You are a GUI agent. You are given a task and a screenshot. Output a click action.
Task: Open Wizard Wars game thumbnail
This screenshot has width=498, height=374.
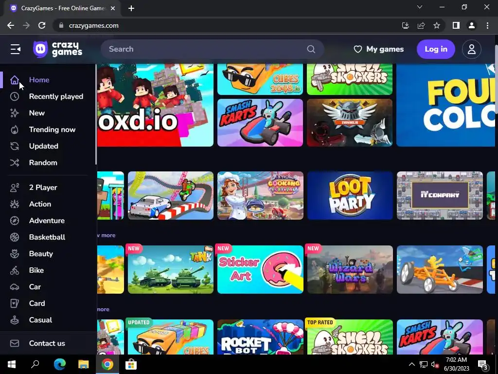350,269
